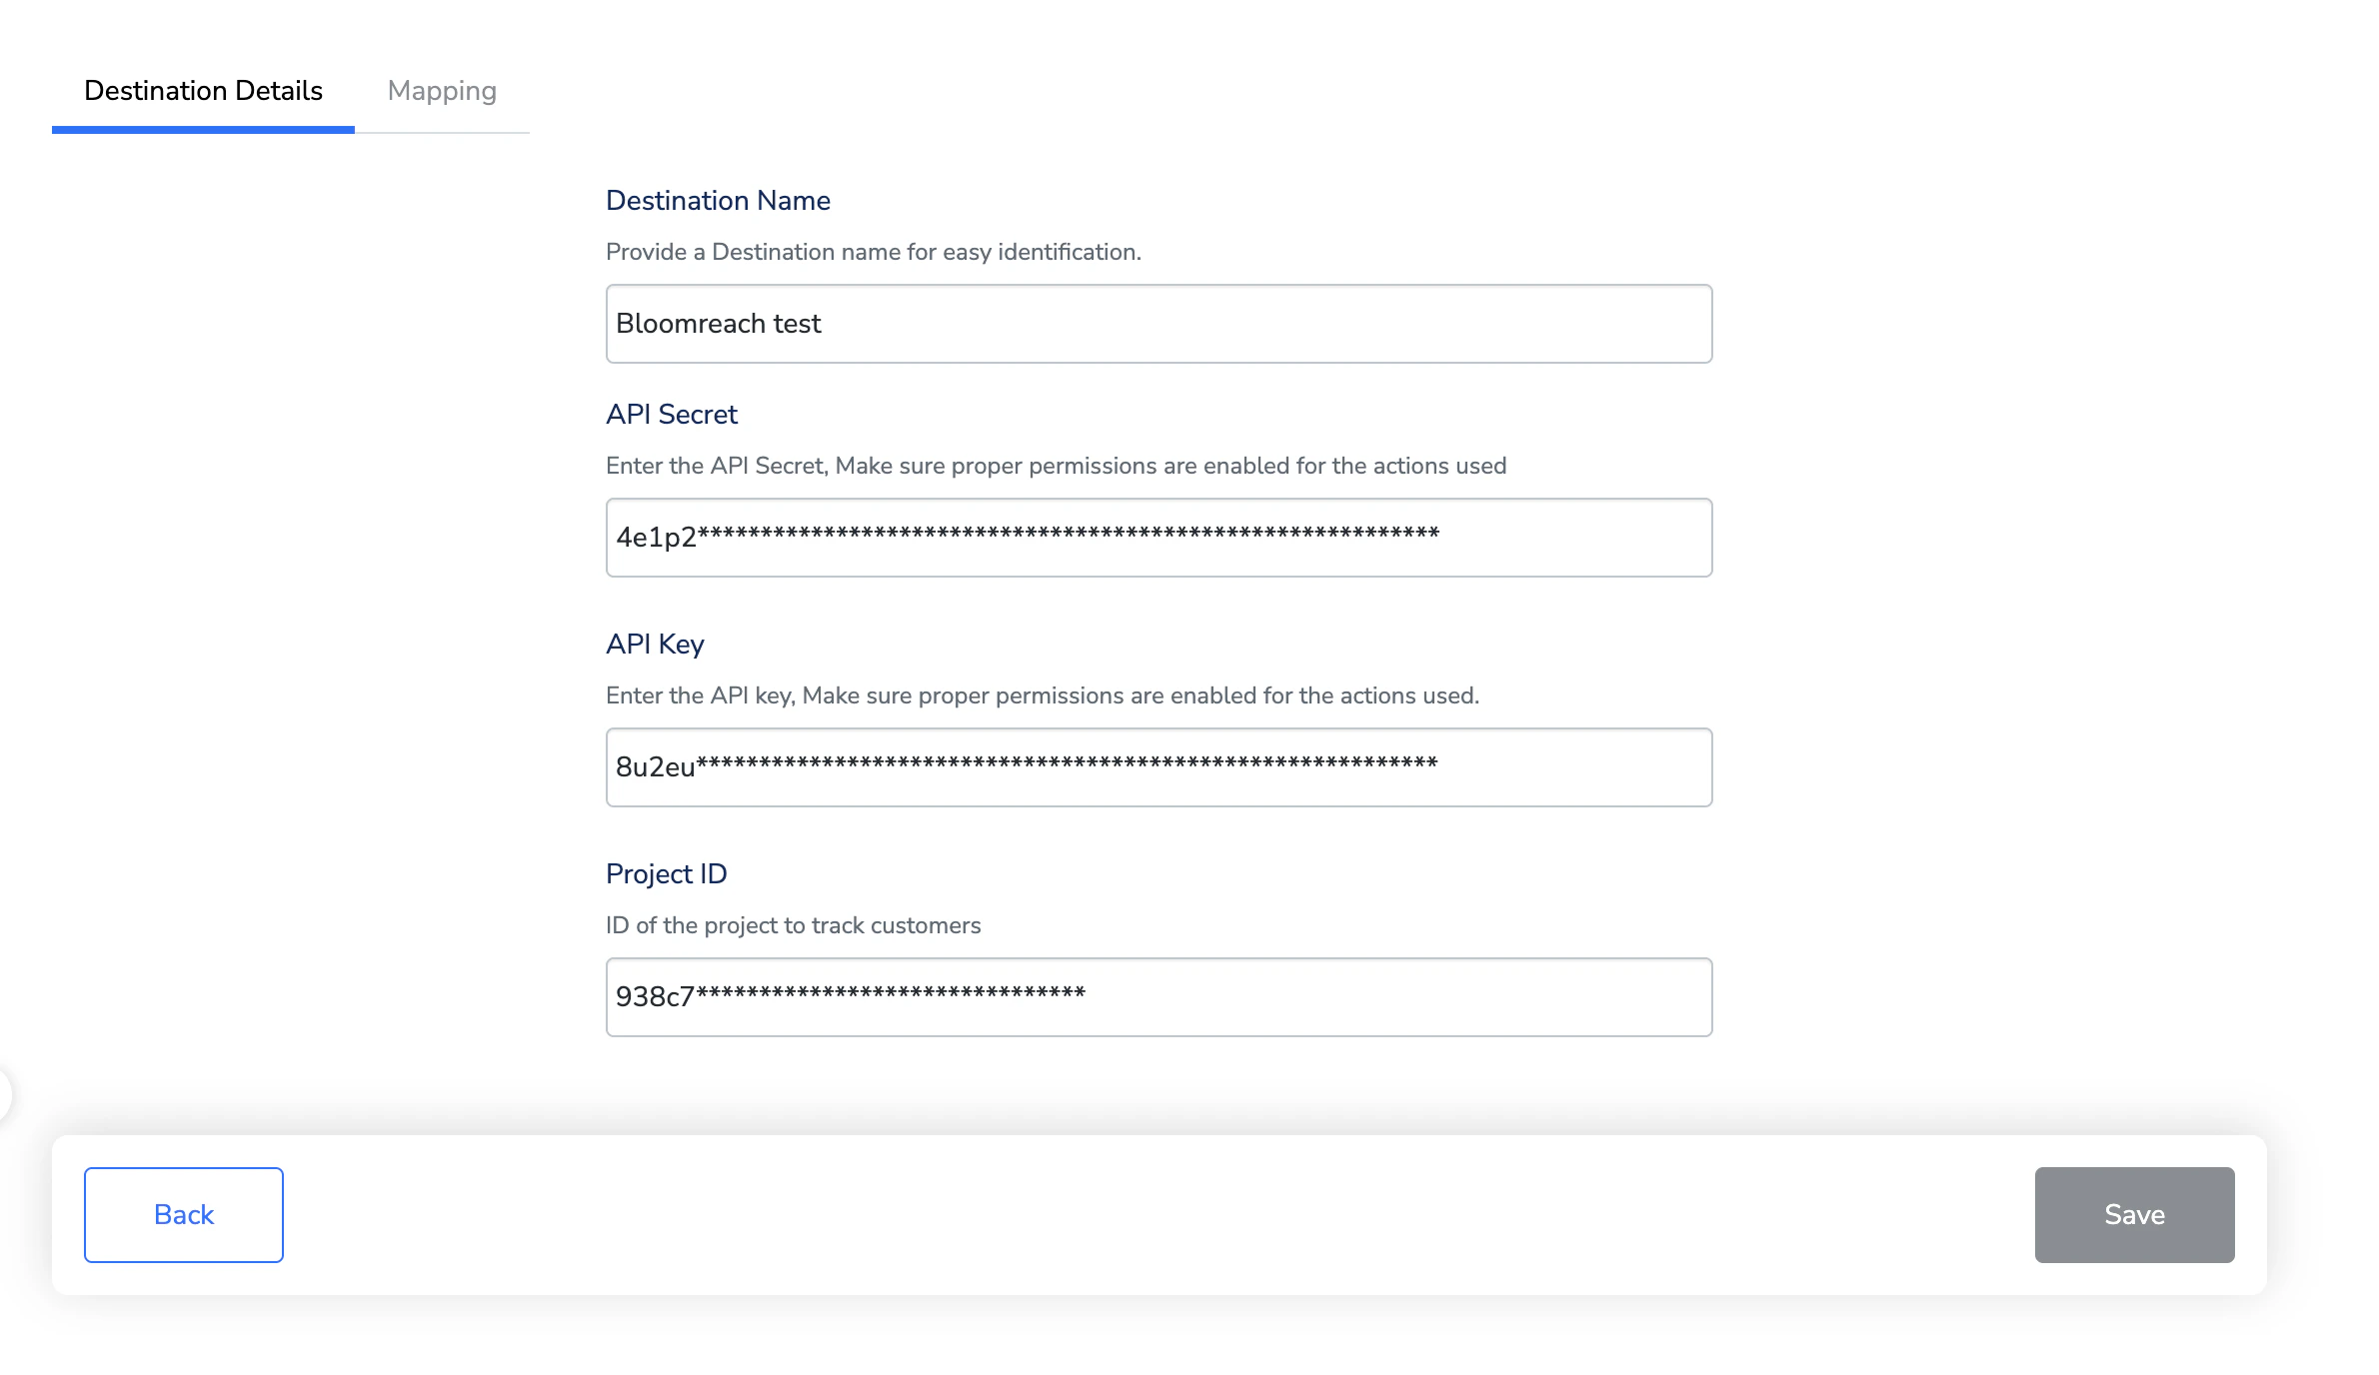Click the API Secret permissions description text
Image resolution: width=2379 pixels, height=1375 pixels.
[x=1056, y=466]
